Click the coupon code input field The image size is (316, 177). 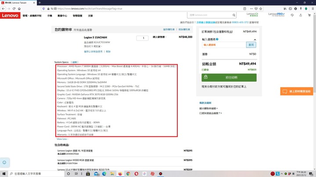224,45
